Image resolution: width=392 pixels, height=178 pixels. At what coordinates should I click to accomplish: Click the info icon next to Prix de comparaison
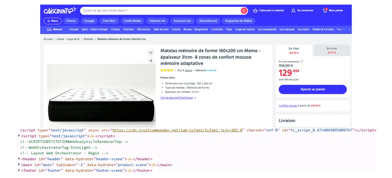[302, 61]
